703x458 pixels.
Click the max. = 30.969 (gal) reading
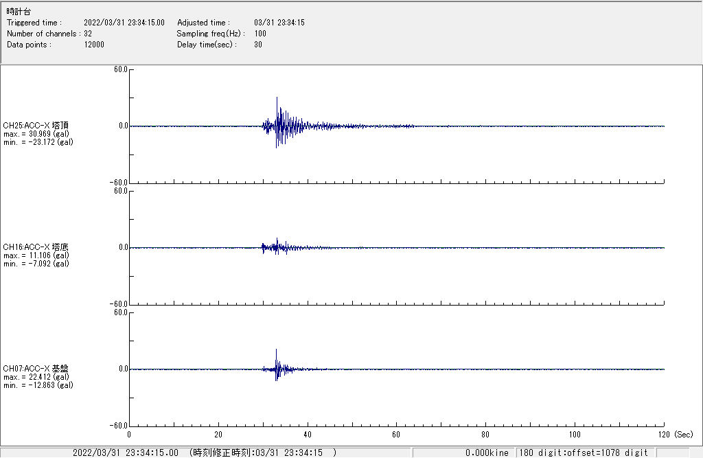coord(36,134)
